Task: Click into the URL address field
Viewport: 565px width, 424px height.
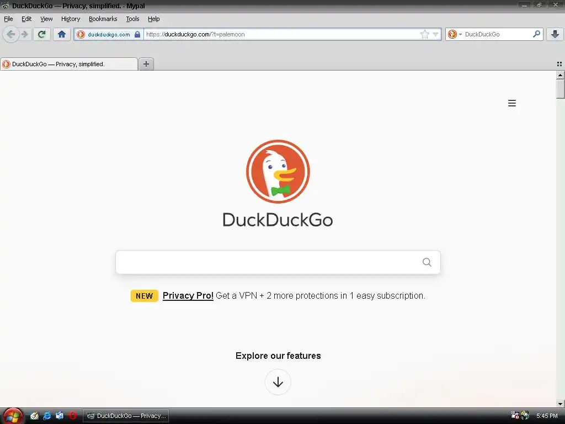Action: [281, 34]
